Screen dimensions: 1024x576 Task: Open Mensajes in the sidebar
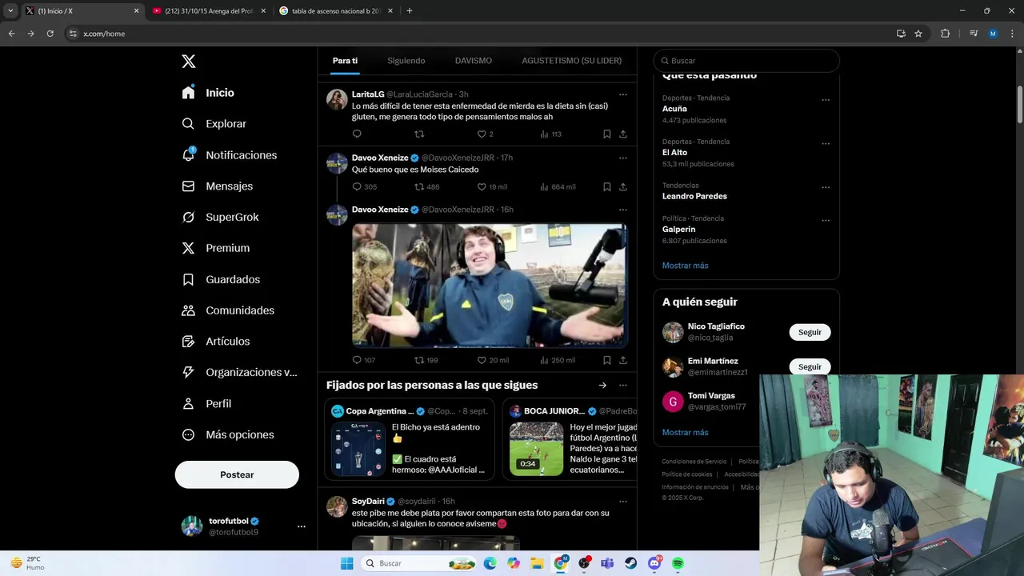point(217,186)
